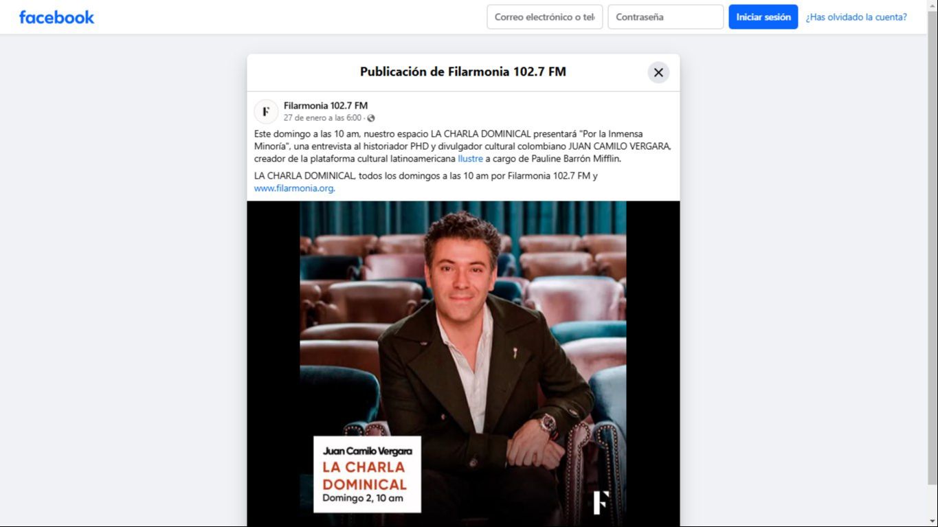Click the Facebook logo
The image size is (938, 527).
pyautogui.click(x=56, y=17)
